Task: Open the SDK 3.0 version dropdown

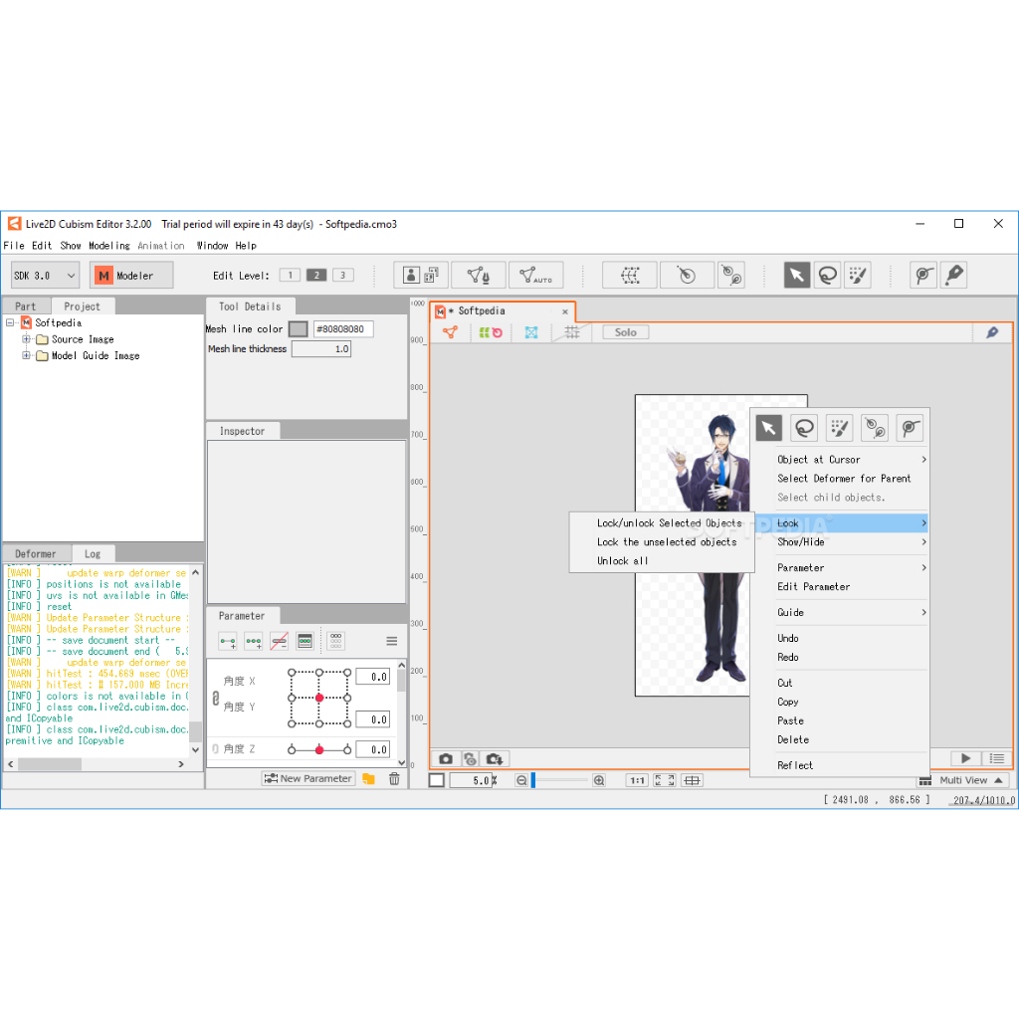Action: [45, 276]
